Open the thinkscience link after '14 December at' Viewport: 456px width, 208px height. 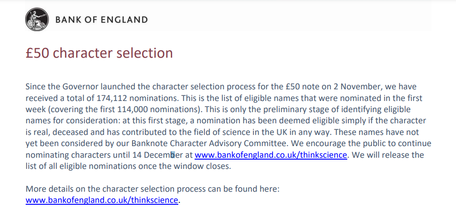point(271,155)
